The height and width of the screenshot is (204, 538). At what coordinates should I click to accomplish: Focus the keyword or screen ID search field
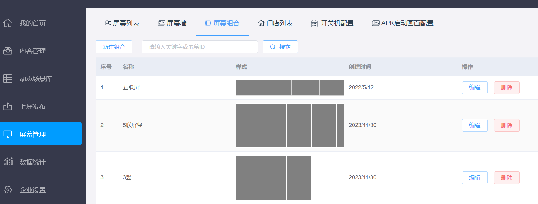200,47
